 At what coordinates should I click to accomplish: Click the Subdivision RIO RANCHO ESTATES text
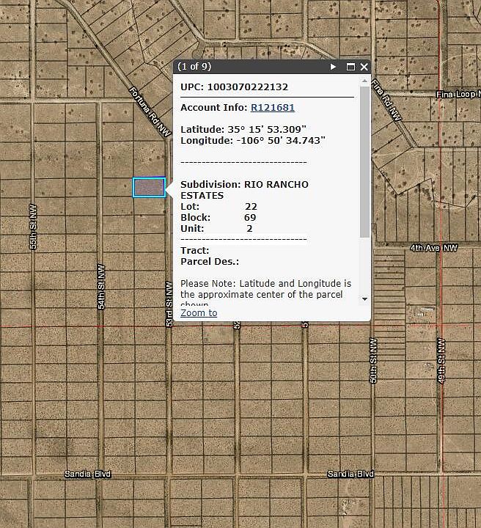[244, 190]
